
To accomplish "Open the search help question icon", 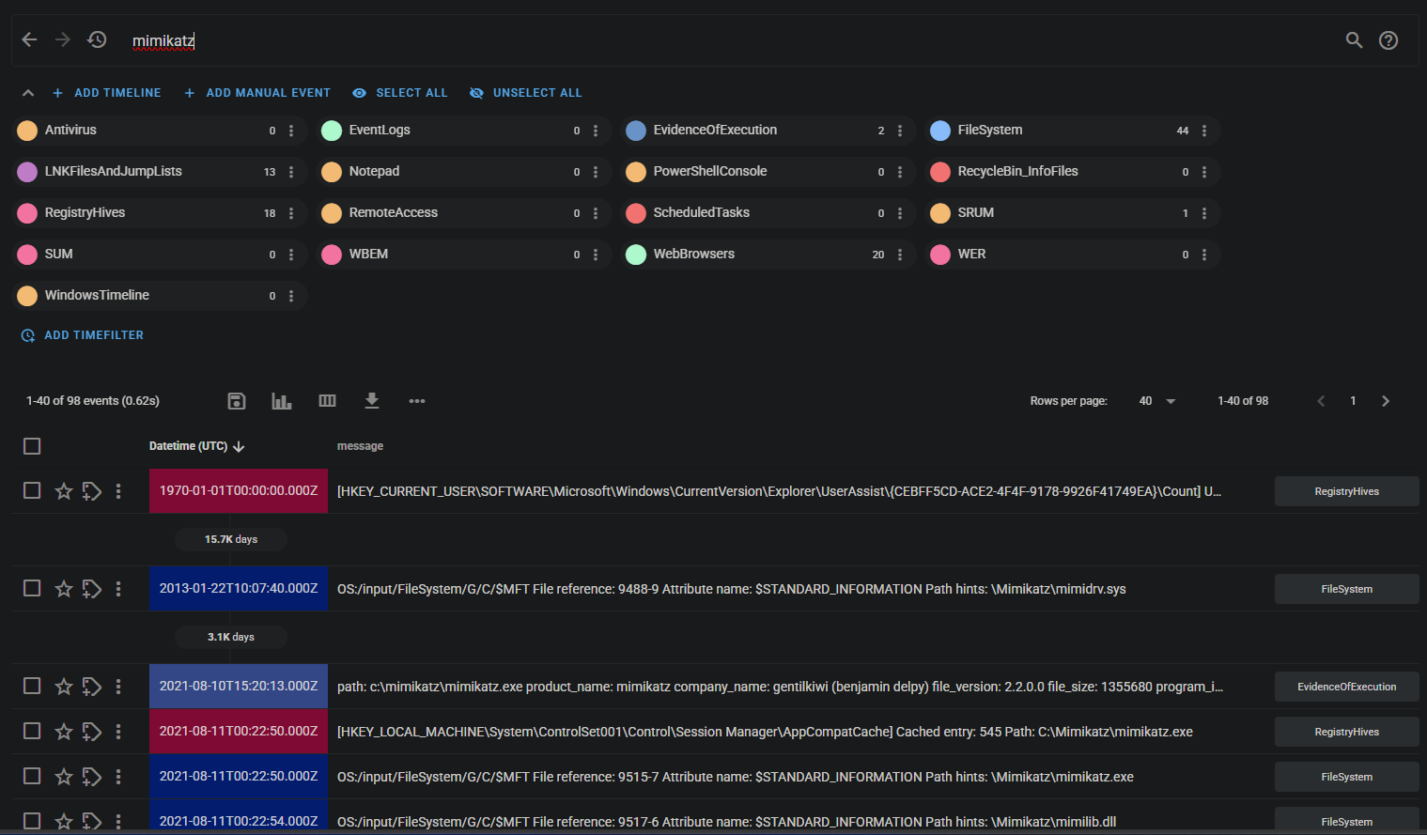I will coord(1388,40).
